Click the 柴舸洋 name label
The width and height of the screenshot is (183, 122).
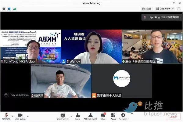click(39, 96)
